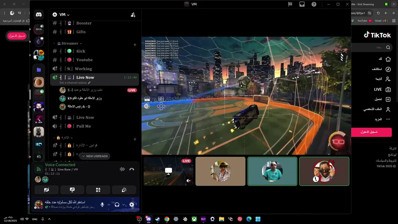Open noise suppression waveform icon

click(x=122, y=169)
